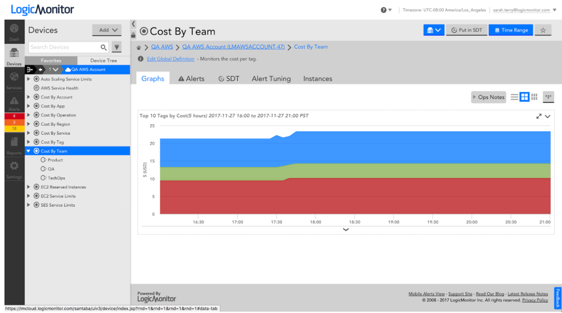The image size is (562, 313).
Task: Select the small-multiples graph view icon
Action: pyautogui.click(x=534, y=97)
